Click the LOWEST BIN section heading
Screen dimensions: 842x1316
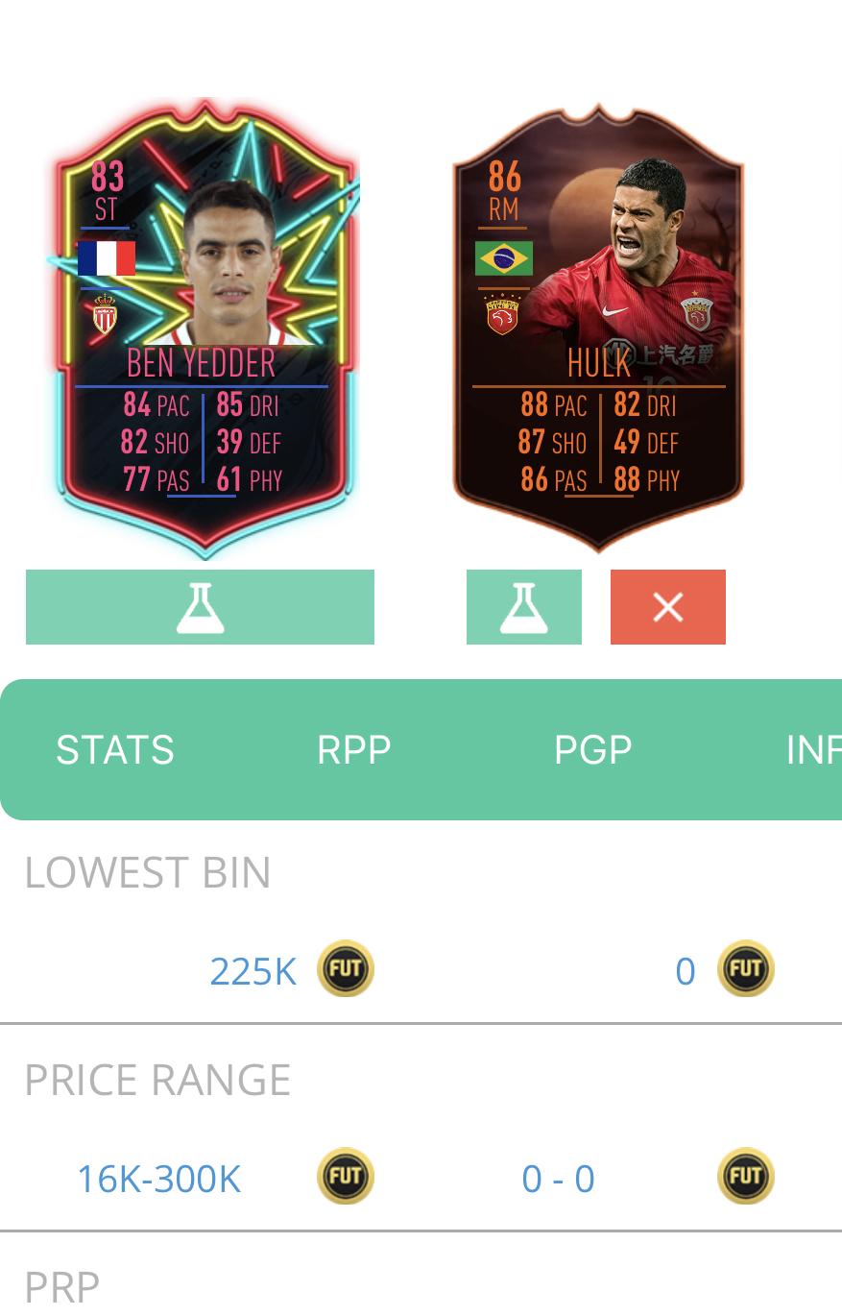point(148,872)
